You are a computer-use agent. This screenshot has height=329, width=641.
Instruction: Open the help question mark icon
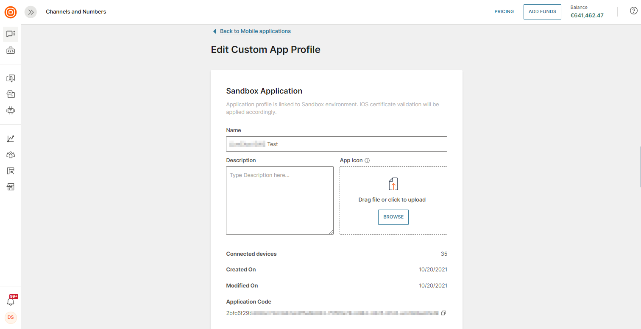[633, 11]
